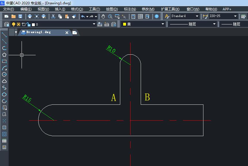This screenshot has height=166, width=248.
Task: Select the Polygon tool
Action: click(4, 55)
